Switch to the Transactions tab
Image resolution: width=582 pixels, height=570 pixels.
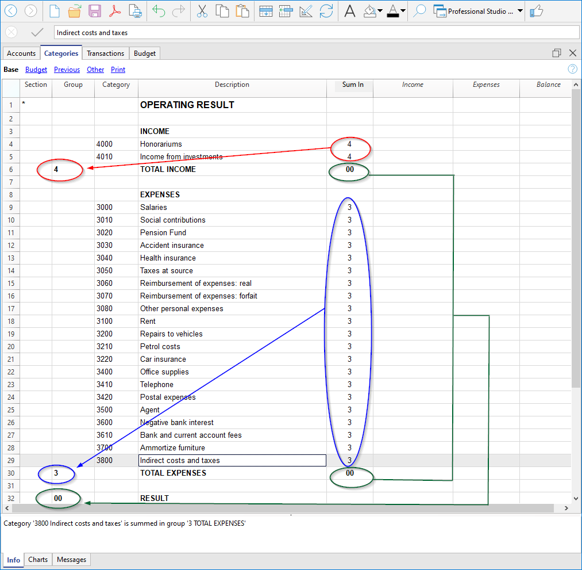point(105,53)
